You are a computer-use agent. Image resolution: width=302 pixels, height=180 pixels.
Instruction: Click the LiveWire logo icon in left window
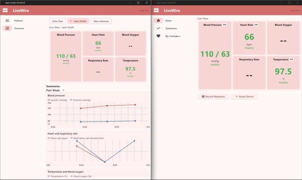[5, 10]
